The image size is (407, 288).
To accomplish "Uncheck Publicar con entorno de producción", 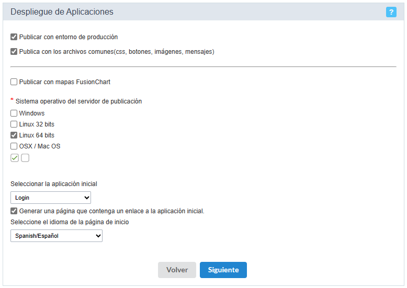I will pos(14,37).
